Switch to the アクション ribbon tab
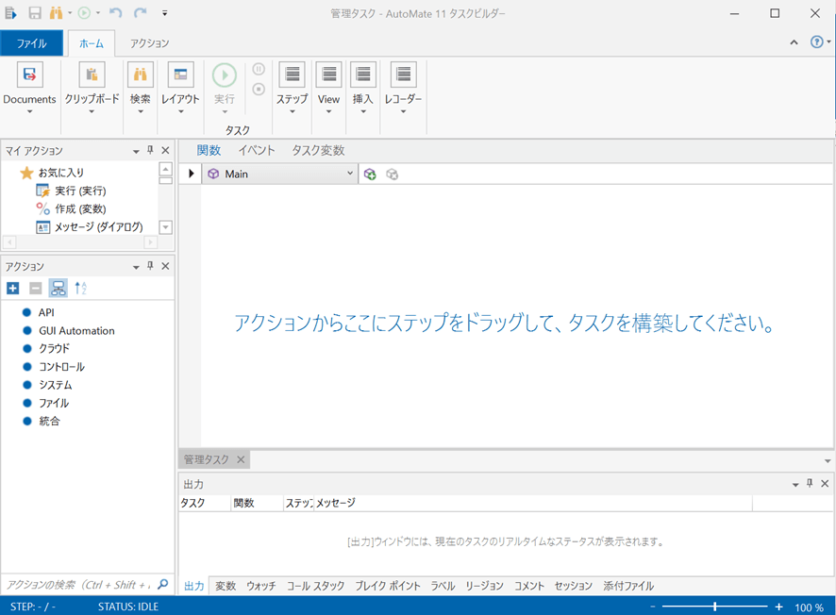The width and height of the screenshot is (836, 615). [x=149, y=43]
